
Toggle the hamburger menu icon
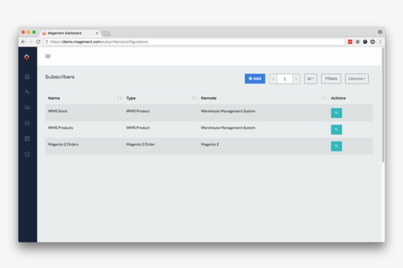[x=48, y=56]
